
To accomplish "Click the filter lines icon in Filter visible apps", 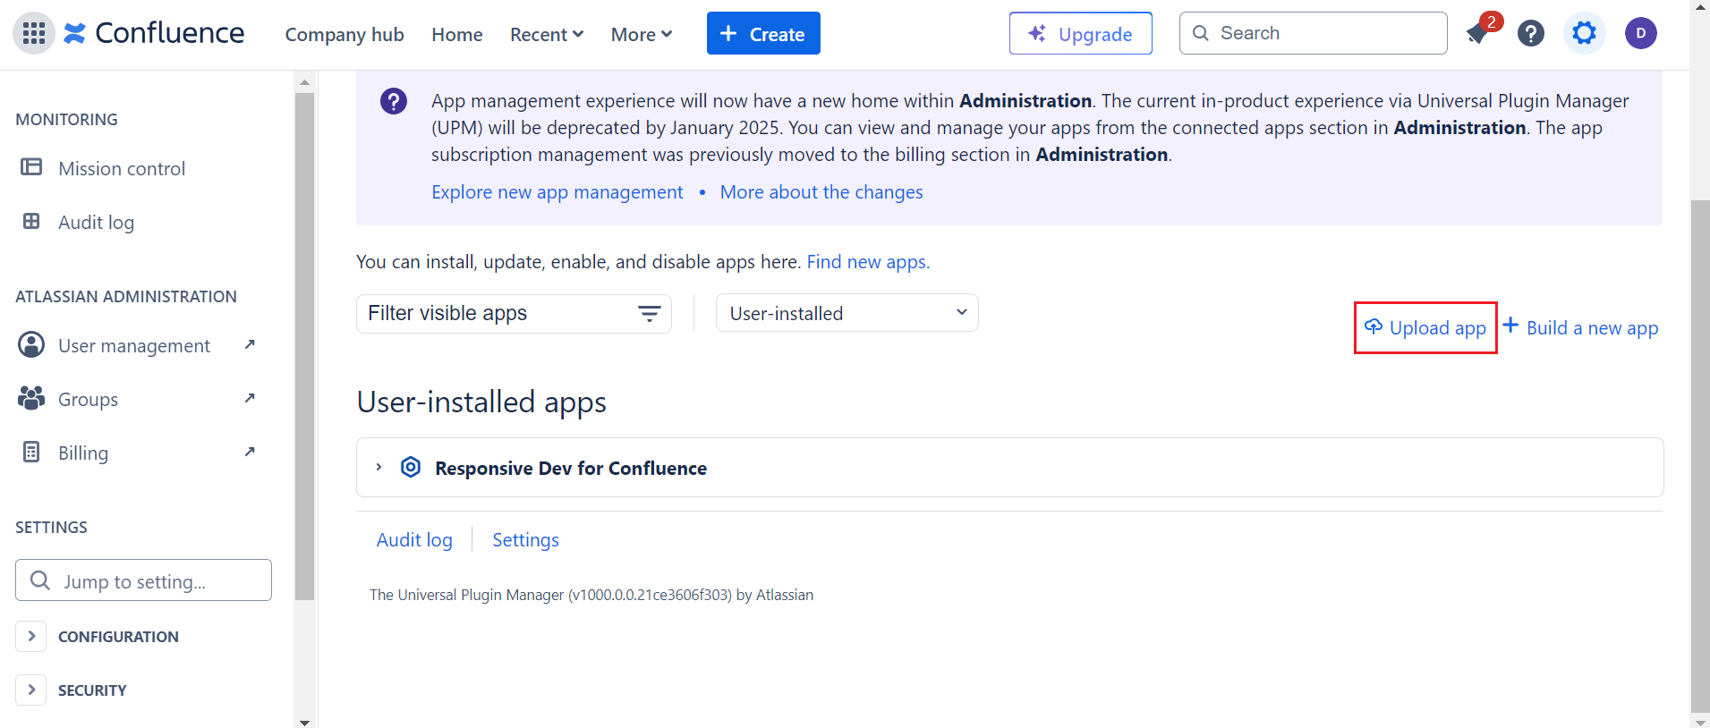I will point(650,314).
